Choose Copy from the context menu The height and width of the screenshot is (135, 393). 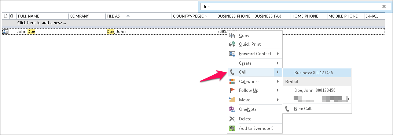pyautogui.click(x=254, y=35)
